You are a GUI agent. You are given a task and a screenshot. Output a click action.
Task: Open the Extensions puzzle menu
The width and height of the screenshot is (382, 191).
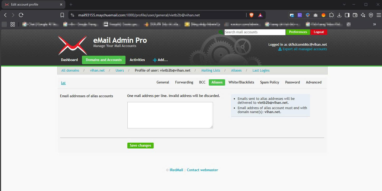pyautogui.click(x=331, y=15)
